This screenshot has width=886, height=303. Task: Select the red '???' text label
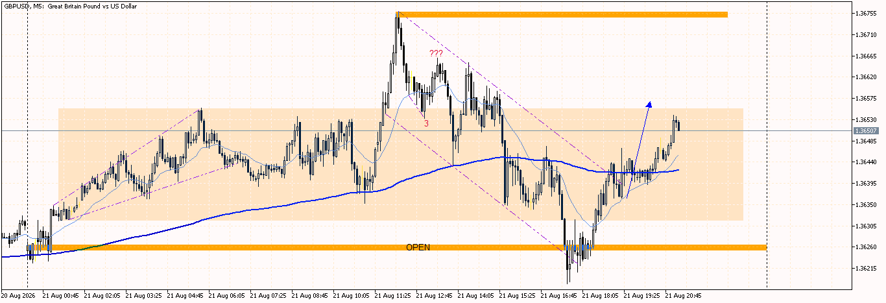[436, 53]
